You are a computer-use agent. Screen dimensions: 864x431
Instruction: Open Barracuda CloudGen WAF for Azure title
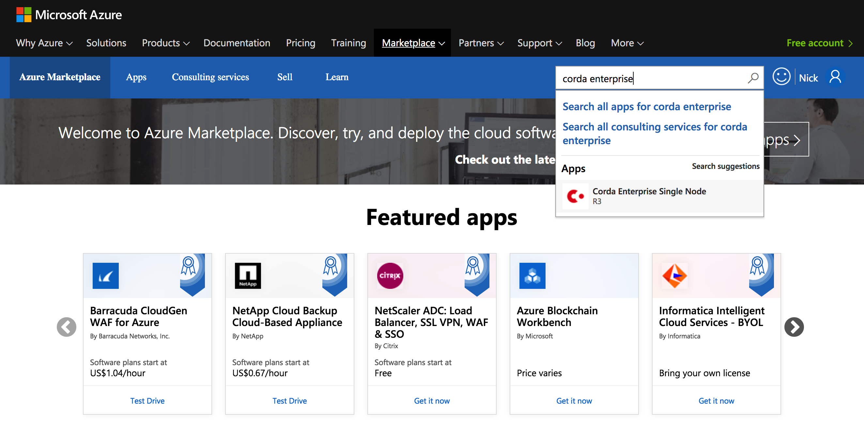point(139,316)
